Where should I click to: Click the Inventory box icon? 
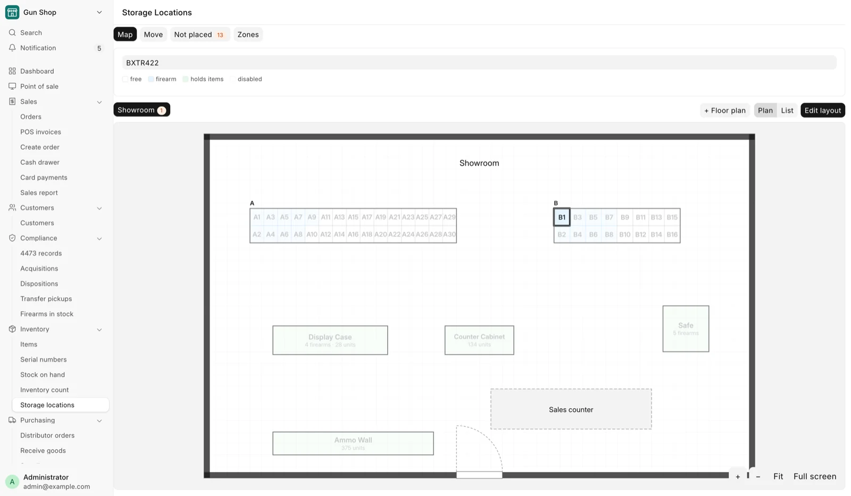coord(12,329)
